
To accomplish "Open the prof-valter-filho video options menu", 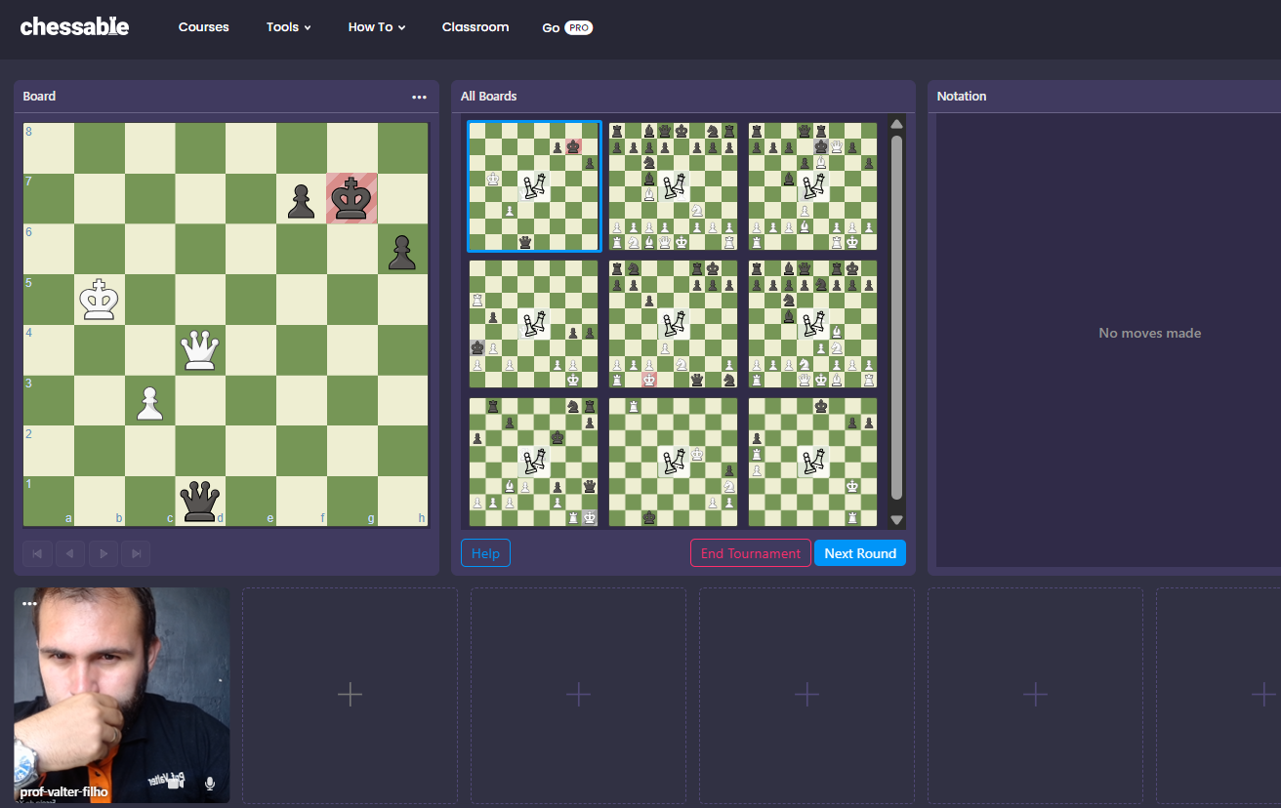I will pos(29,603).
